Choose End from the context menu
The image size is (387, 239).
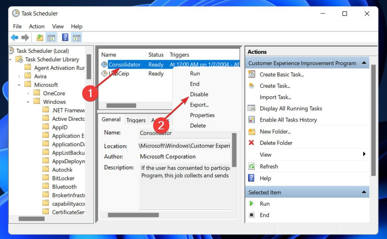[195, 84]
